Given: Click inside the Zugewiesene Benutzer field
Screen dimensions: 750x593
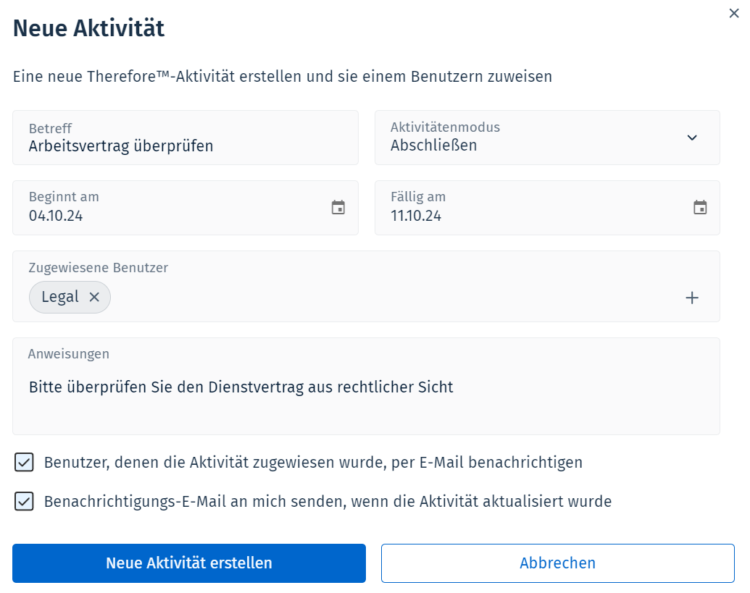Looking at the screenshot, I should pos(366,286).
